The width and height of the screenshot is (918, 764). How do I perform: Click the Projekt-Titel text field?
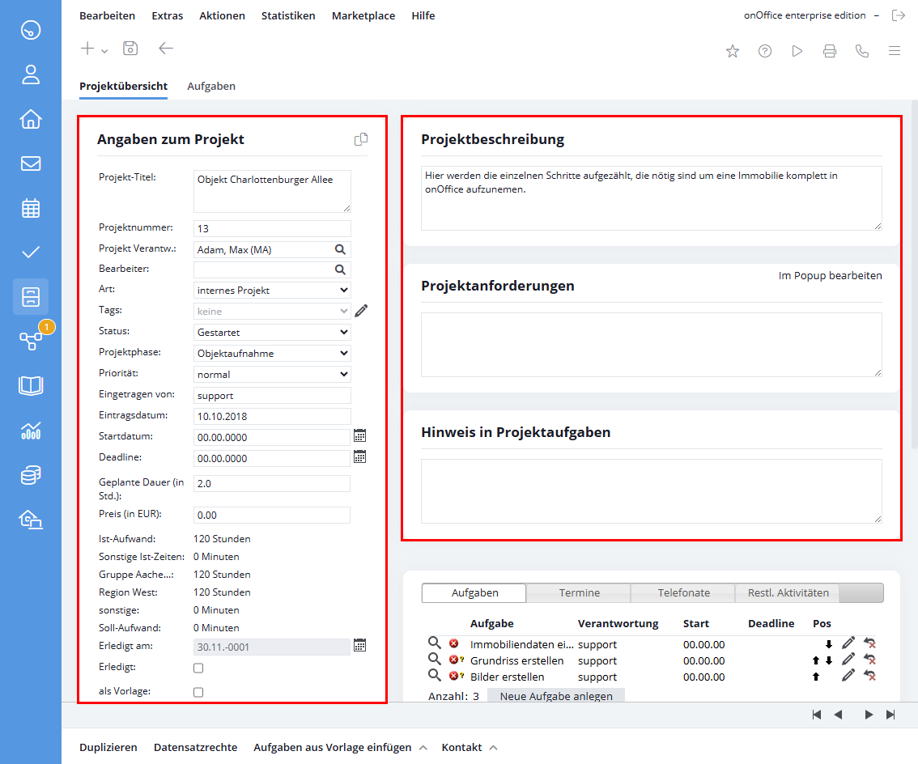272,190
